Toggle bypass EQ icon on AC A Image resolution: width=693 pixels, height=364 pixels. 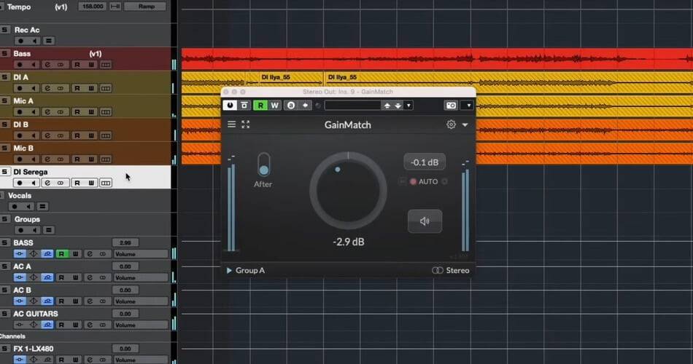click(34, 278)
